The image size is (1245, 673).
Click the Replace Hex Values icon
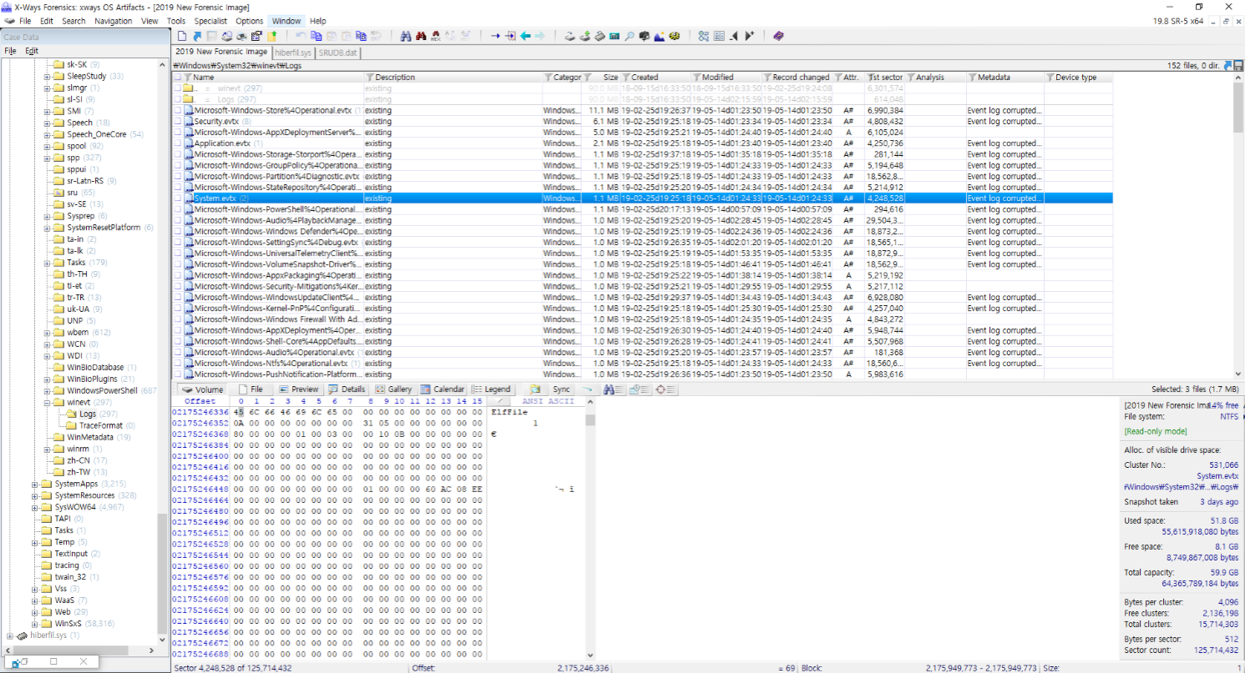466,36
